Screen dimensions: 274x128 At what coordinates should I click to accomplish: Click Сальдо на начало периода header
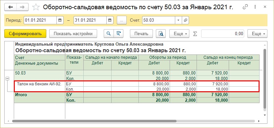[111, 57]
